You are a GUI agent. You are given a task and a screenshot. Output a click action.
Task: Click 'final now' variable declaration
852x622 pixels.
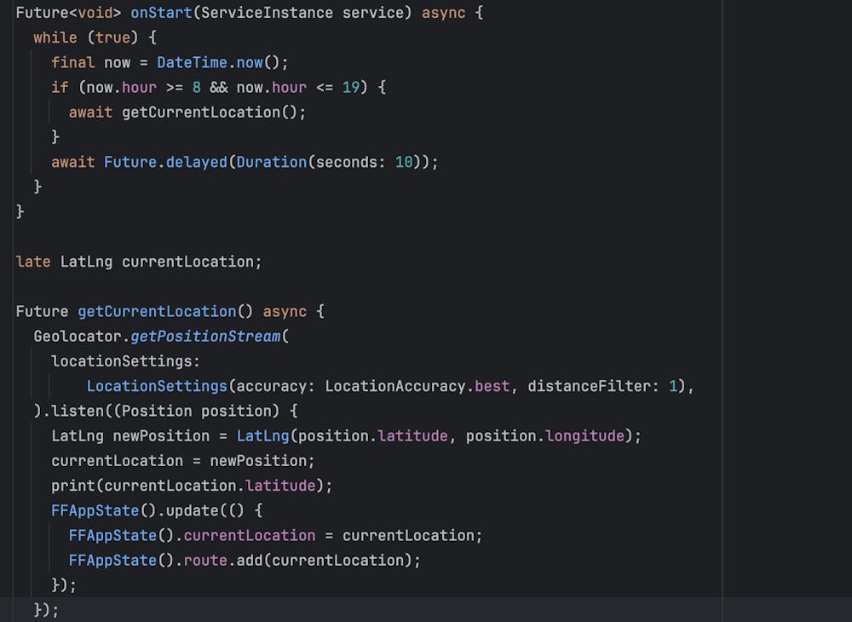point(91,62)
